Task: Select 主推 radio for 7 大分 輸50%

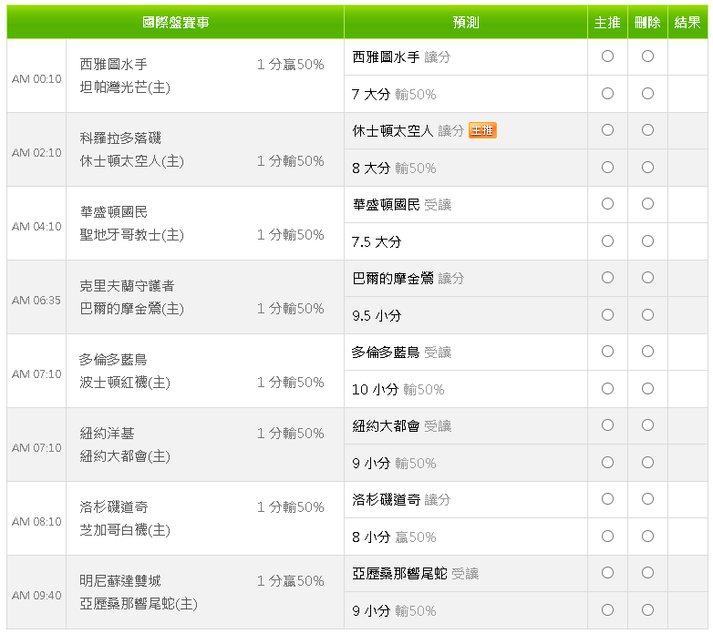Action: (607, 94)
